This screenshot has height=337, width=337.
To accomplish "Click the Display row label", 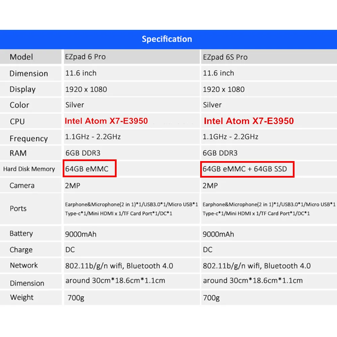I will 23,89.
